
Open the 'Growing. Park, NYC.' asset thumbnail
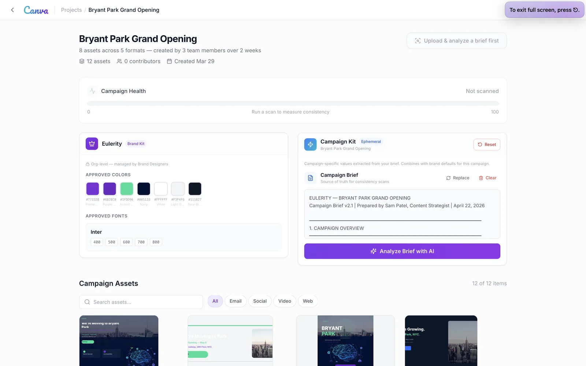(441, 341)
